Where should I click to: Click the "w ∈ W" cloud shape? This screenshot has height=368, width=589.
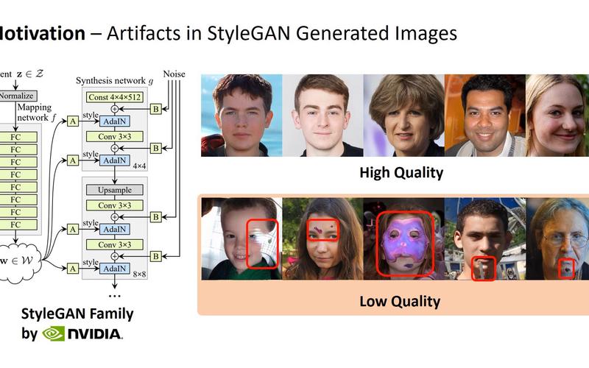coord(19,262)
